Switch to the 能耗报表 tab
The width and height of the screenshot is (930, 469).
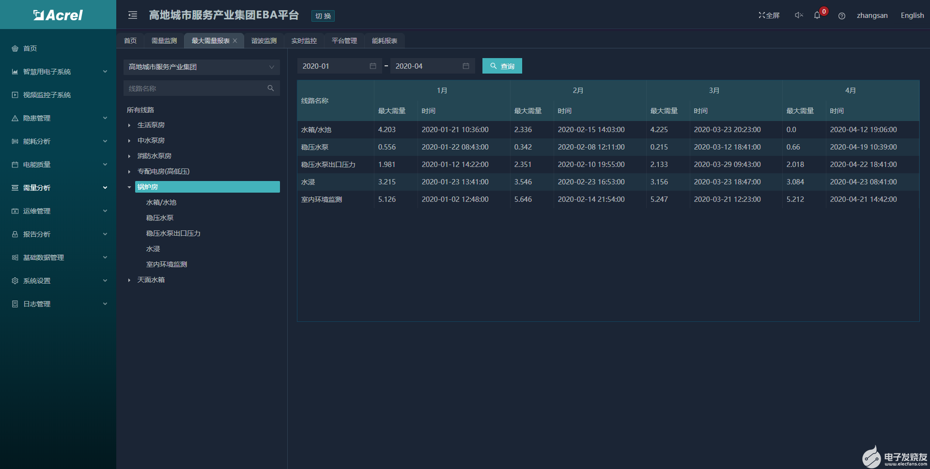point(385,41)
